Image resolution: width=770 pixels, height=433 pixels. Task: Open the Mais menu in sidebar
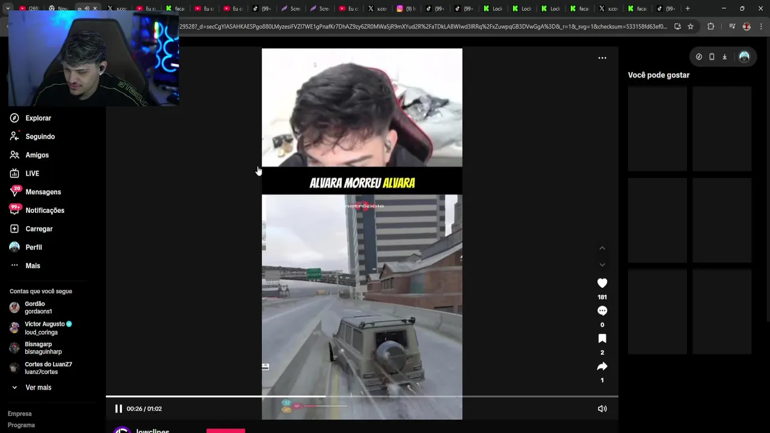point(25,266)
